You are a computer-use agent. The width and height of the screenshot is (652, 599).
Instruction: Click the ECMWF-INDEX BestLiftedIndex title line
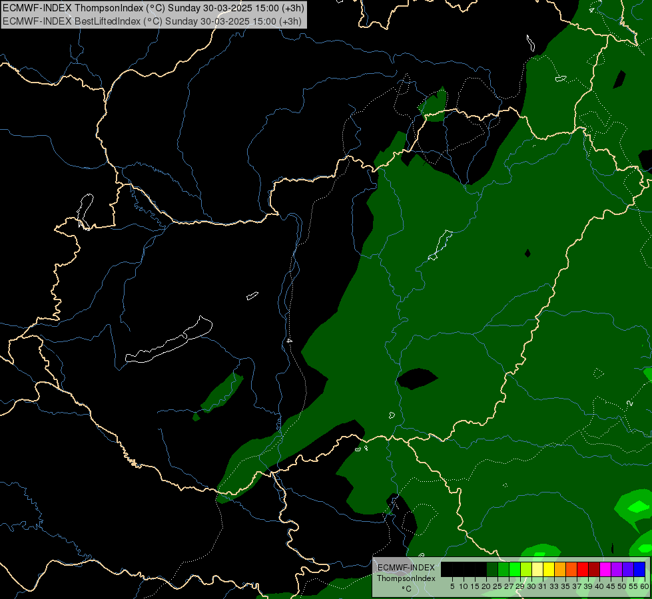tap(153, 21)
